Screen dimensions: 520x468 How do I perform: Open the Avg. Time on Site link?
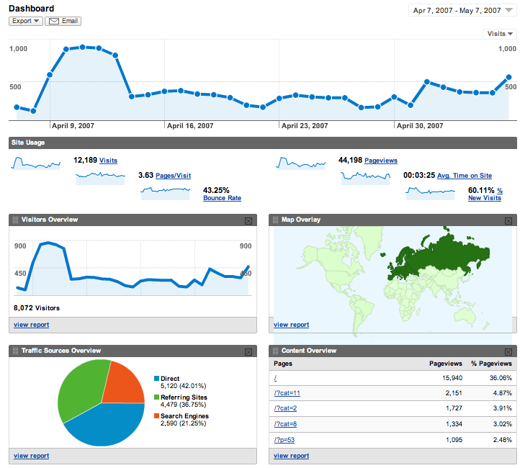tap(465, 176)
